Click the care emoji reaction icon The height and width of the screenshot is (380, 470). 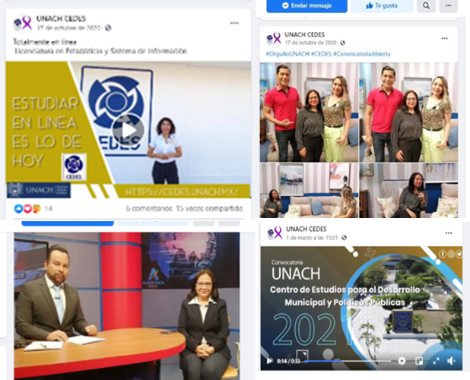(37, 208)
